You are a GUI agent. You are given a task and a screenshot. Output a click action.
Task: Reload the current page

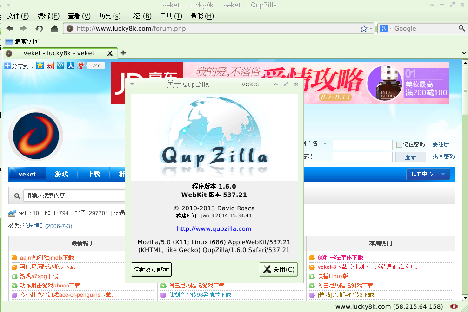tap(39, 29)
